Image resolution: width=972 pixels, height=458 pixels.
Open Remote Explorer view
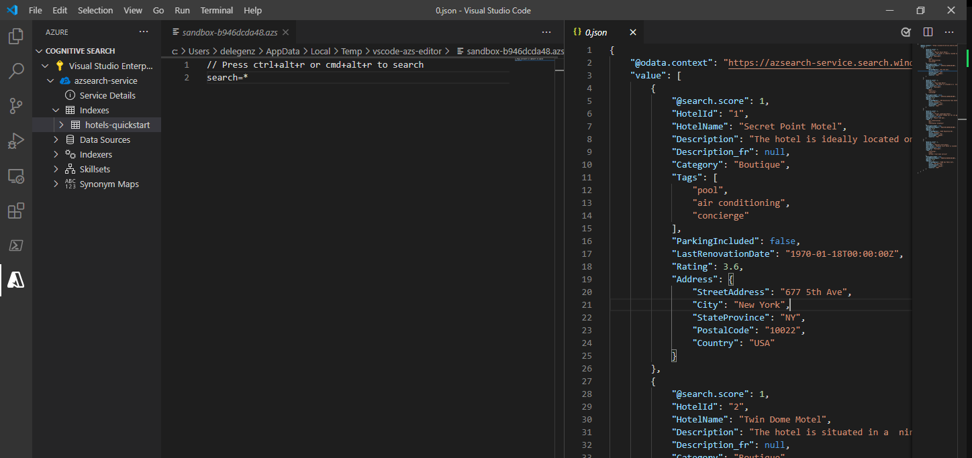point(15,176)
